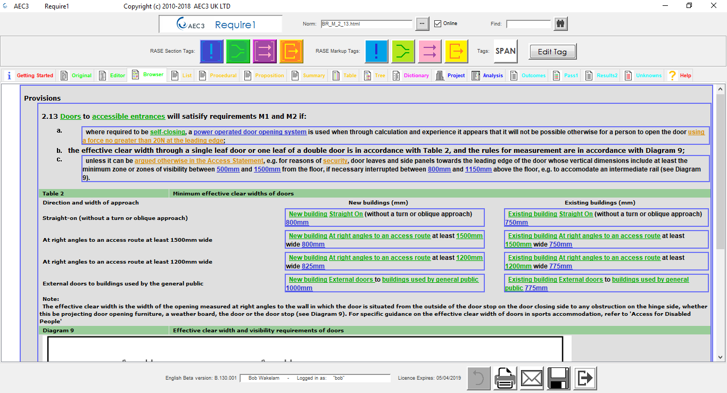Click the 775mm link after general public

(x=536, y=288)
